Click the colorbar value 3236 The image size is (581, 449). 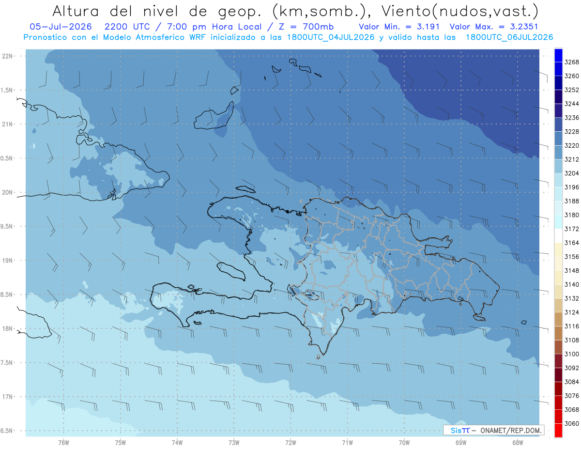coord(572,118)
